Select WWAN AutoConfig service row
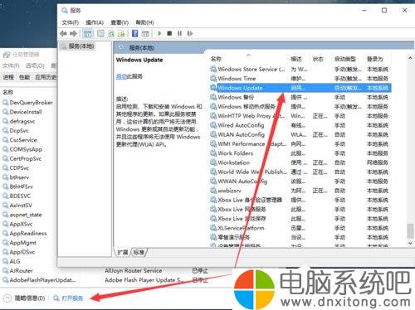The image size is (415, 310). [x=300, y=182]
